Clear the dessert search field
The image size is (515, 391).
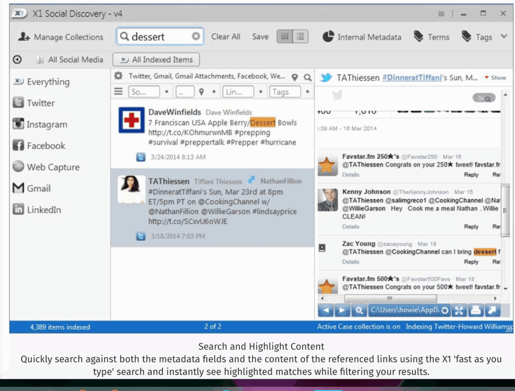pos(196,36)
